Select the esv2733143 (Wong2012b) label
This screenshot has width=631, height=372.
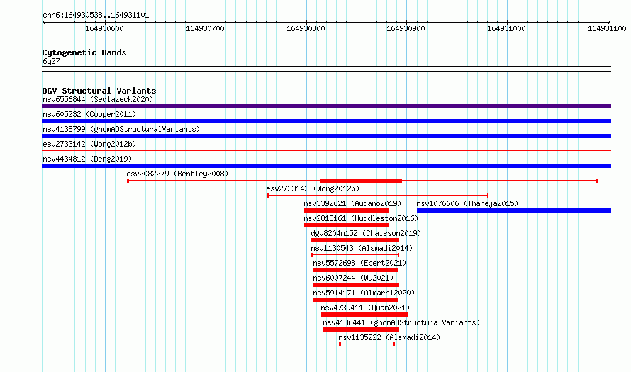(313, 188)
